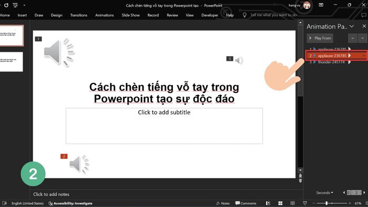Go to next slide double-arrow button

300,181
